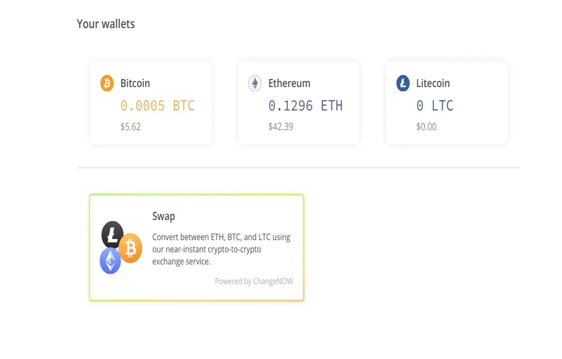Click the blue Ethereum coin in Swap card

(x=111, y=261)
